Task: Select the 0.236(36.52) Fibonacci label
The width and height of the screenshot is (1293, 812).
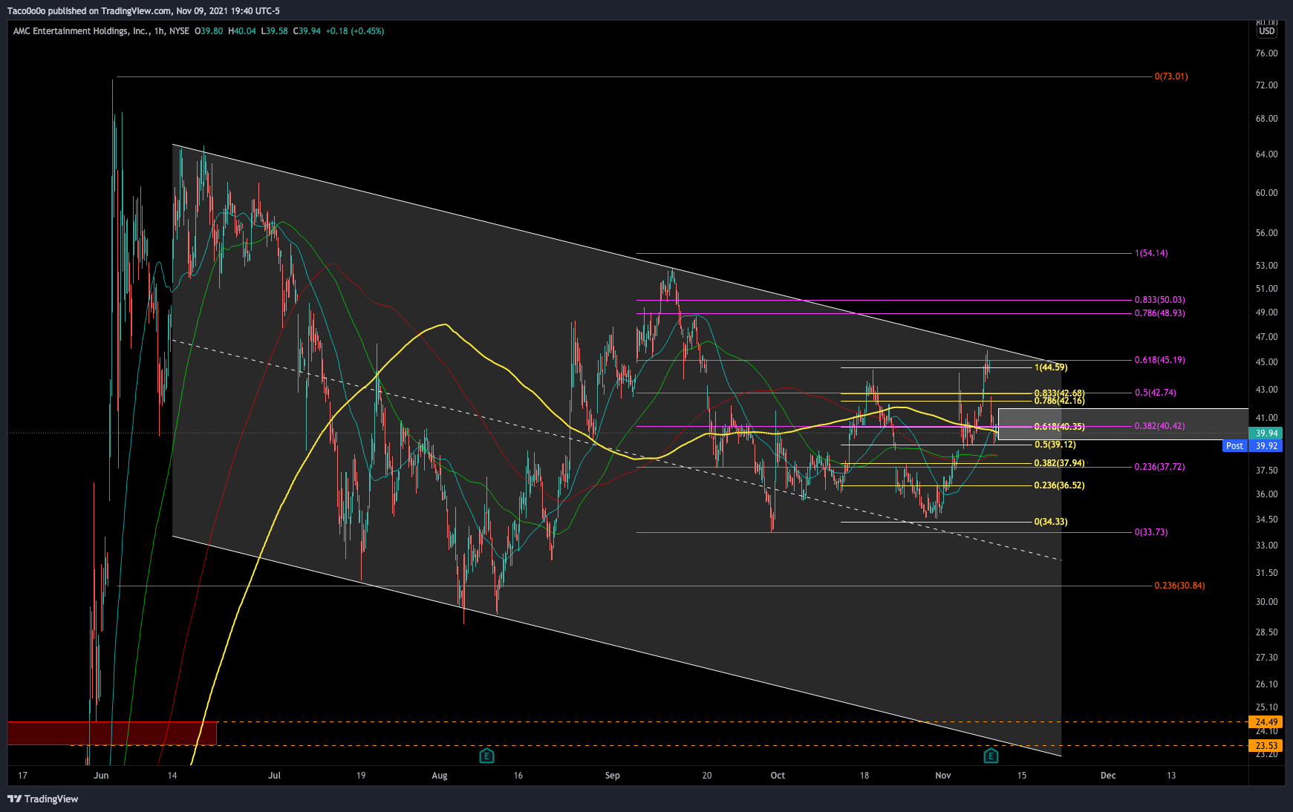Action: click(1059, 485)
